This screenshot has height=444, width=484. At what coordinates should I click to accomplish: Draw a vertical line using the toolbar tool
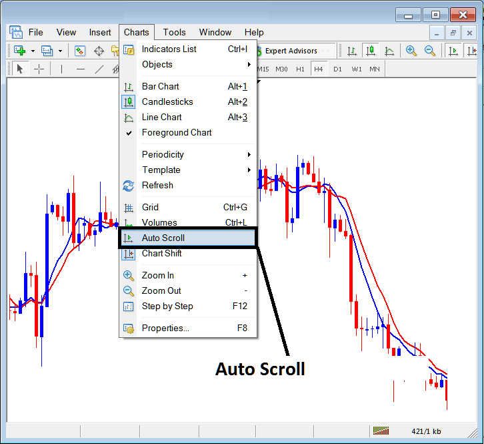61,69
